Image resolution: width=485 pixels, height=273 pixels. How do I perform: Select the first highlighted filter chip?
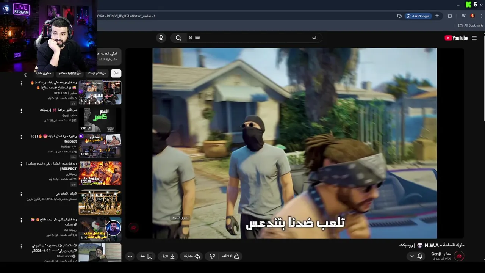pos(116,73)
